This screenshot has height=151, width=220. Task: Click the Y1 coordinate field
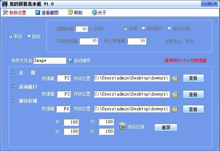click(x=106, y=122)
